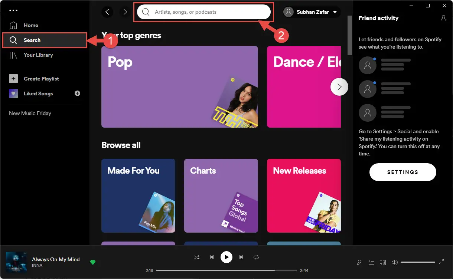Screen dimensions: 453x279
Task: Mute with the speaker icon
Action: (395, 262)
